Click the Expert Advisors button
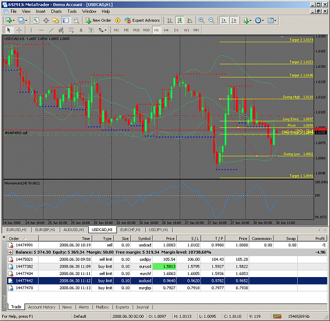Screen dimensions: 330x321 142,21
